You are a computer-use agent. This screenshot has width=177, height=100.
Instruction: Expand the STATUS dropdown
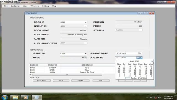click(x=141, y=30)
